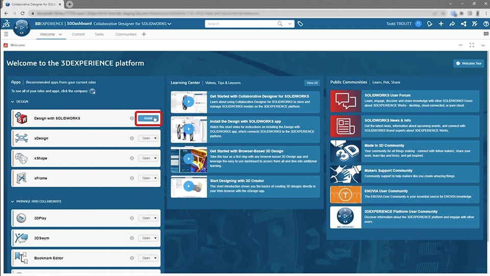Click the notifications tag icon near profile

point(429,24)
